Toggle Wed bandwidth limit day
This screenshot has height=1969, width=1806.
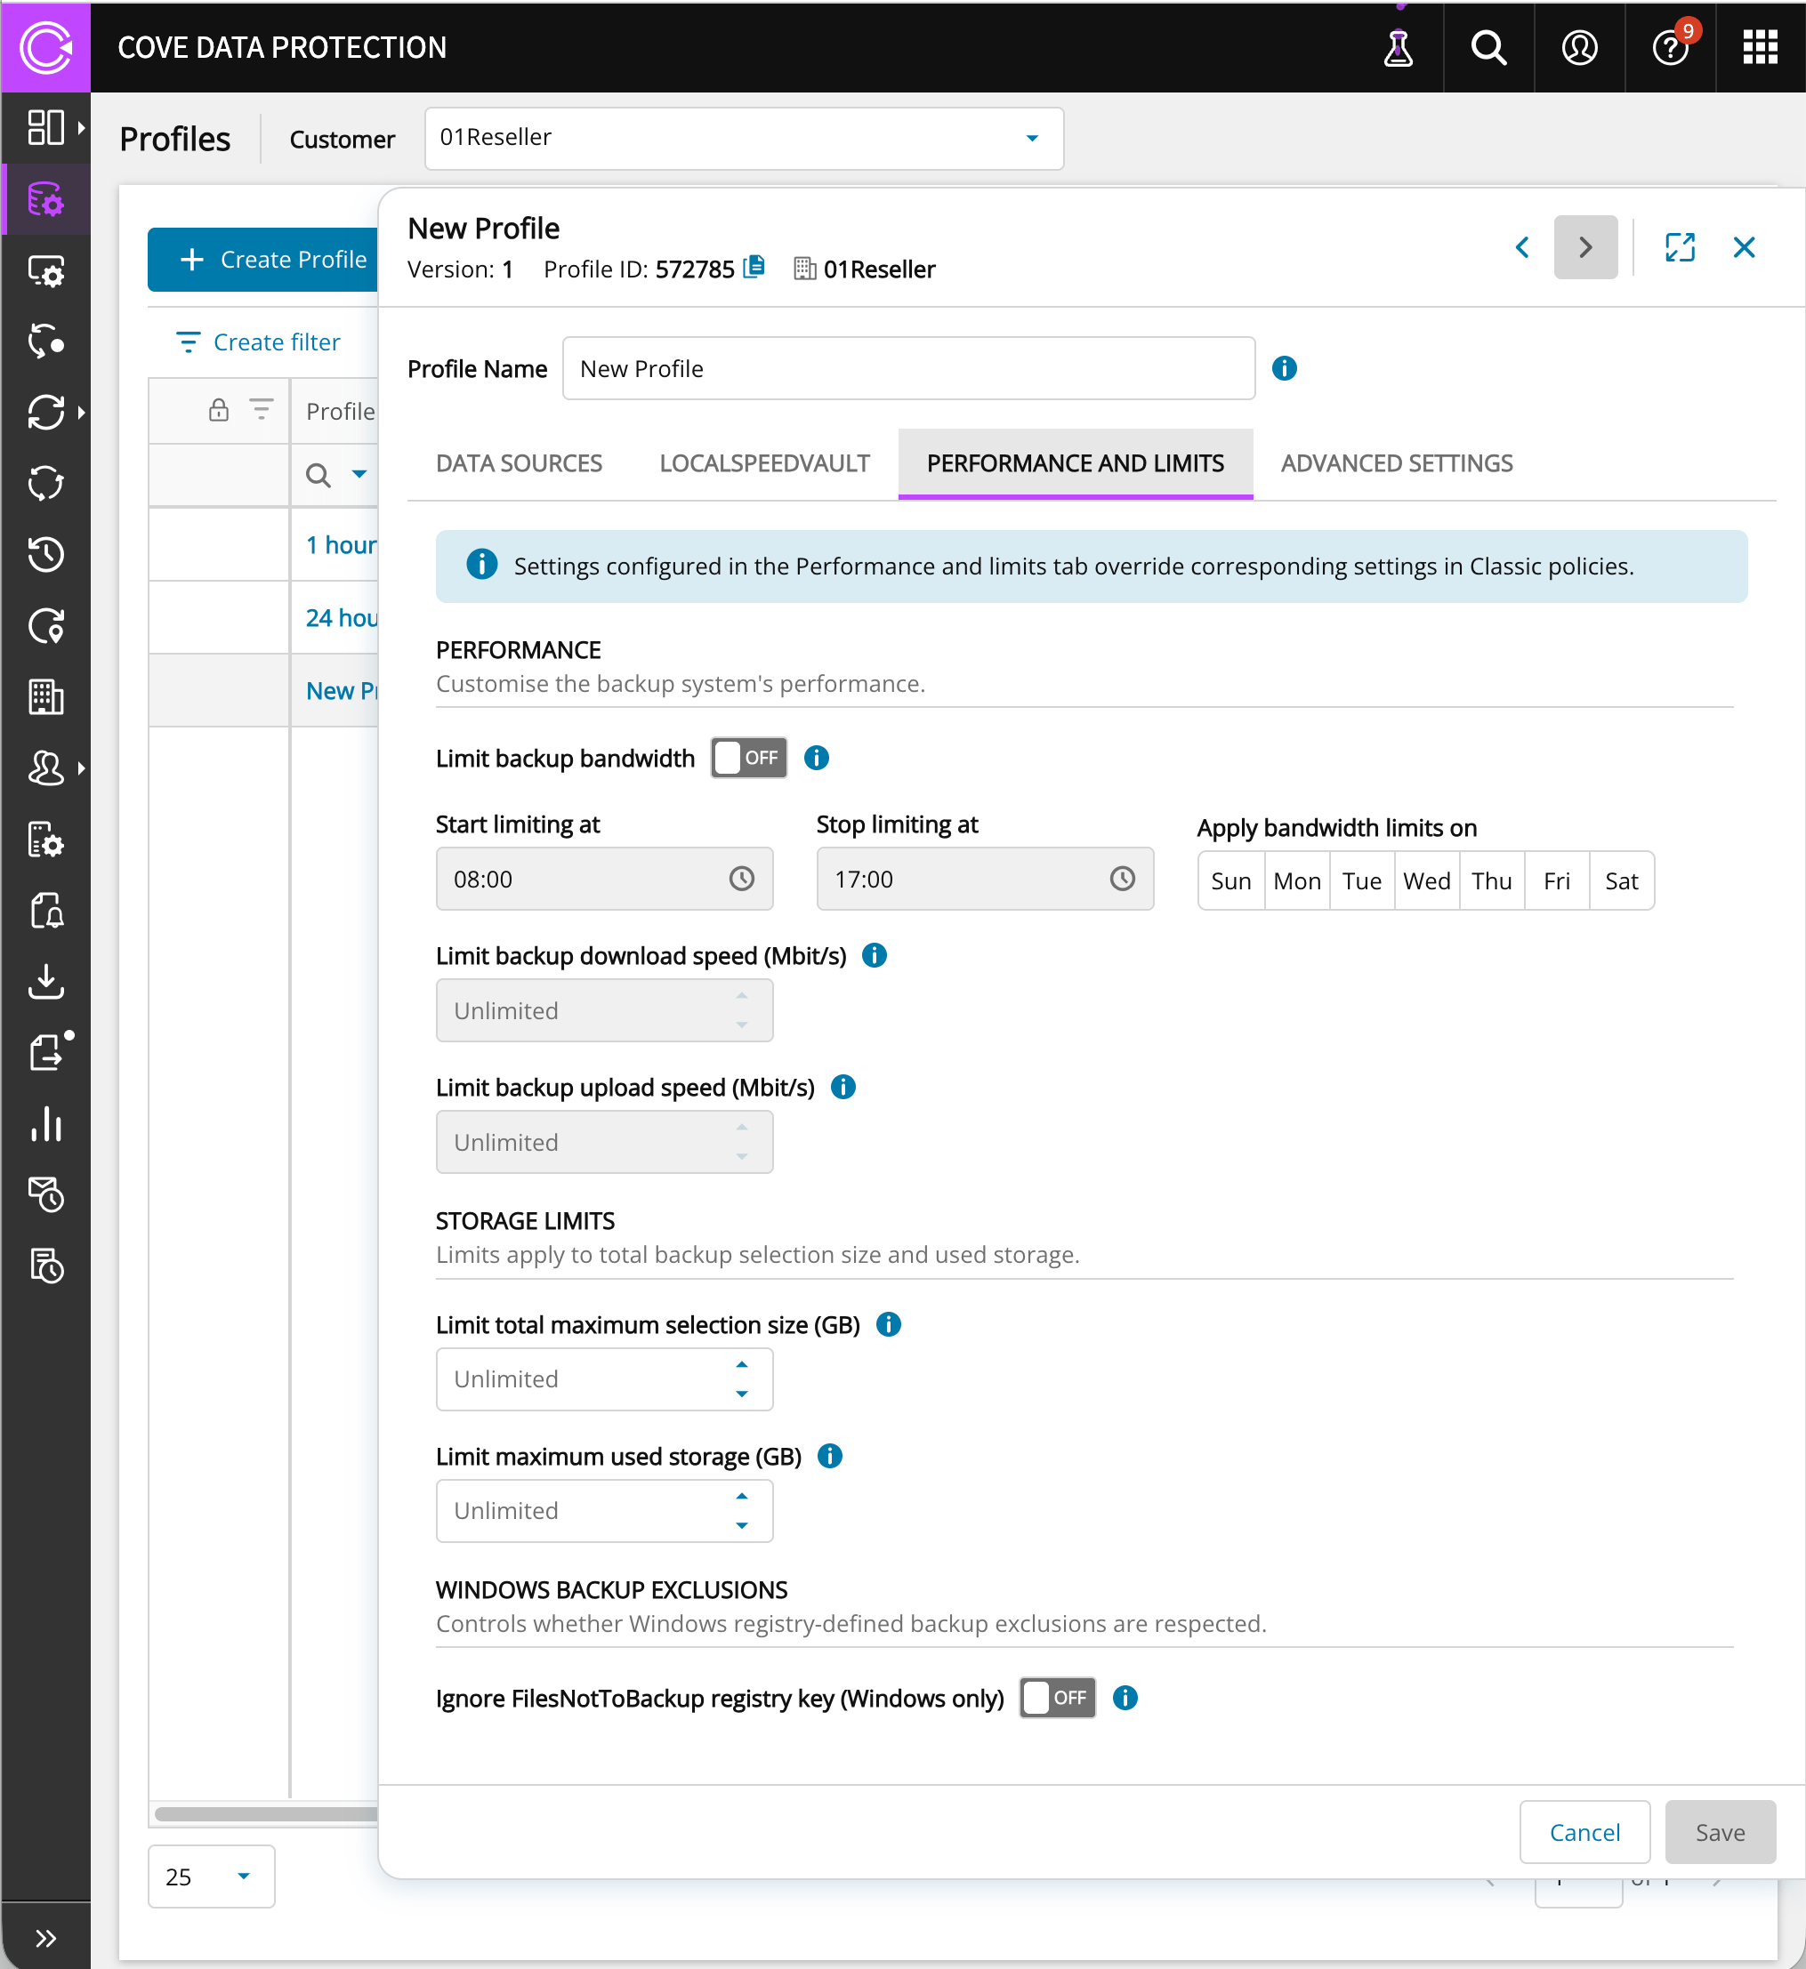(1427, 881)
